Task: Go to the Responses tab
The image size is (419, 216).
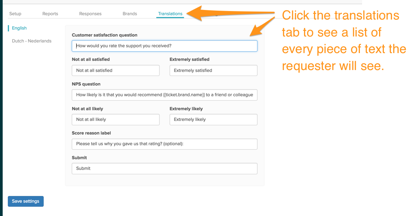Action: (x=90, y=14)
